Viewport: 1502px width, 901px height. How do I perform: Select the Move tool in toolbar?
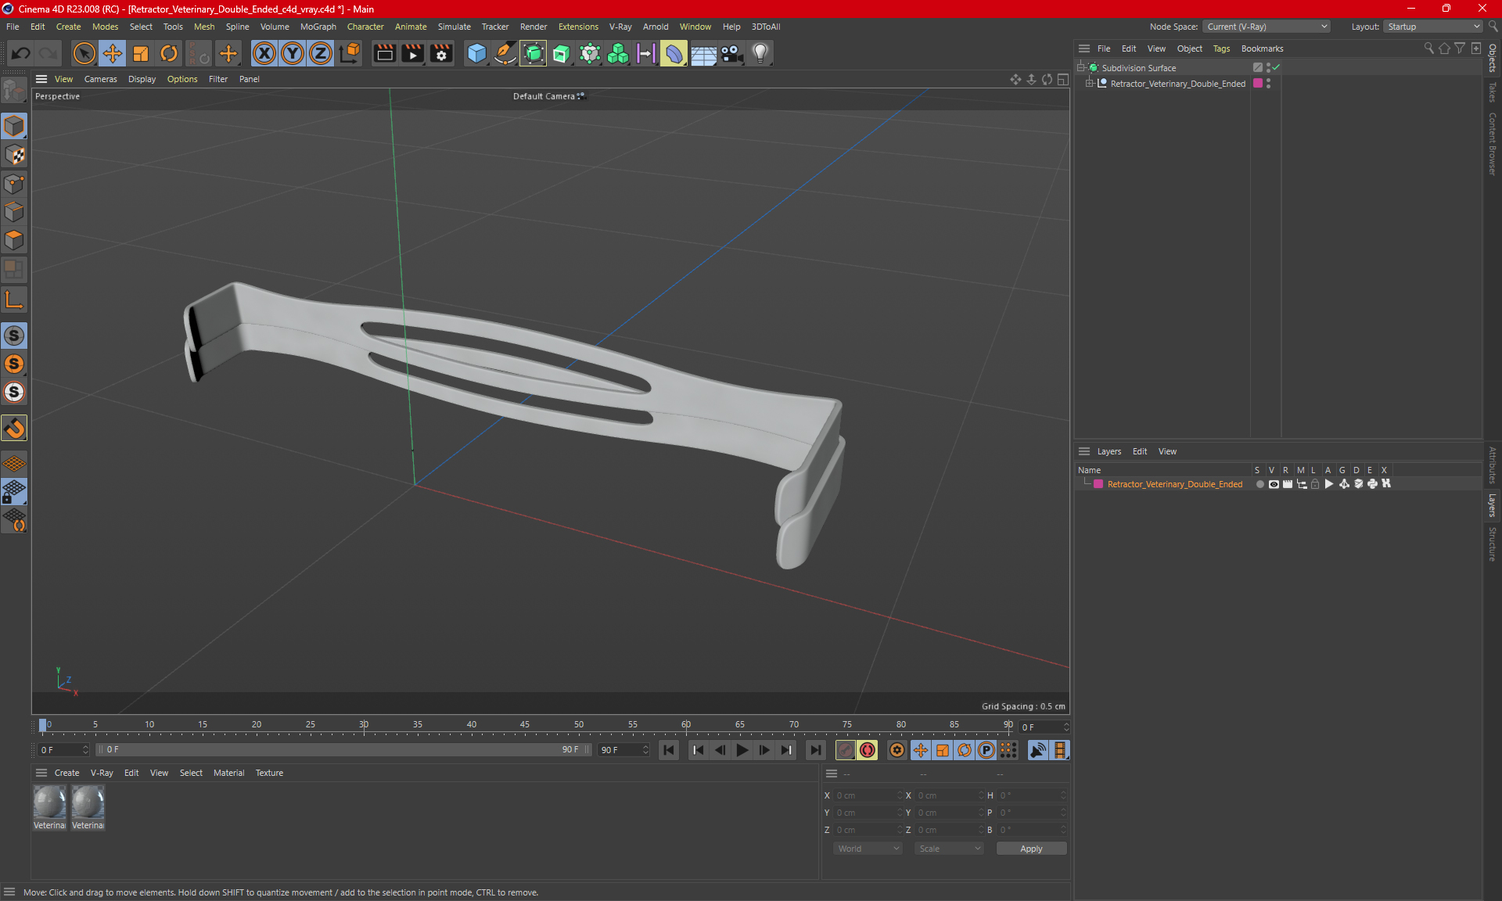pos(113,53)
